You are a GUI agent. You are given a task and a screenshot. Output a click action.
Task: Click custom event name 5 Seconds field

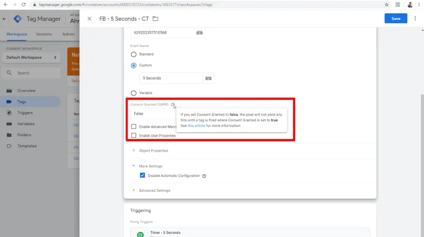171,78
